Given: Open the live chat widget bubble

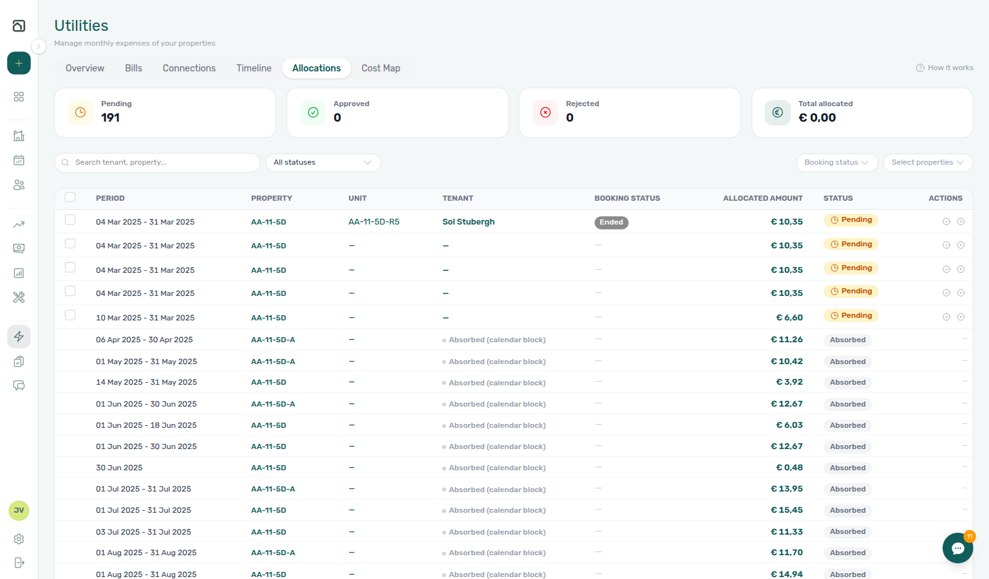Looking at the screenshot, I should [957, 548].
